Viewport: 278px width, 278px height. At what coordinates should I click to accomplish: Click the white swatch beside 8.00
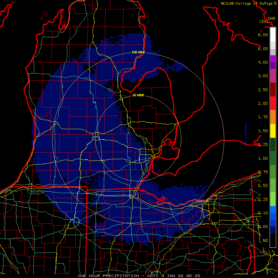pos(273,35)
